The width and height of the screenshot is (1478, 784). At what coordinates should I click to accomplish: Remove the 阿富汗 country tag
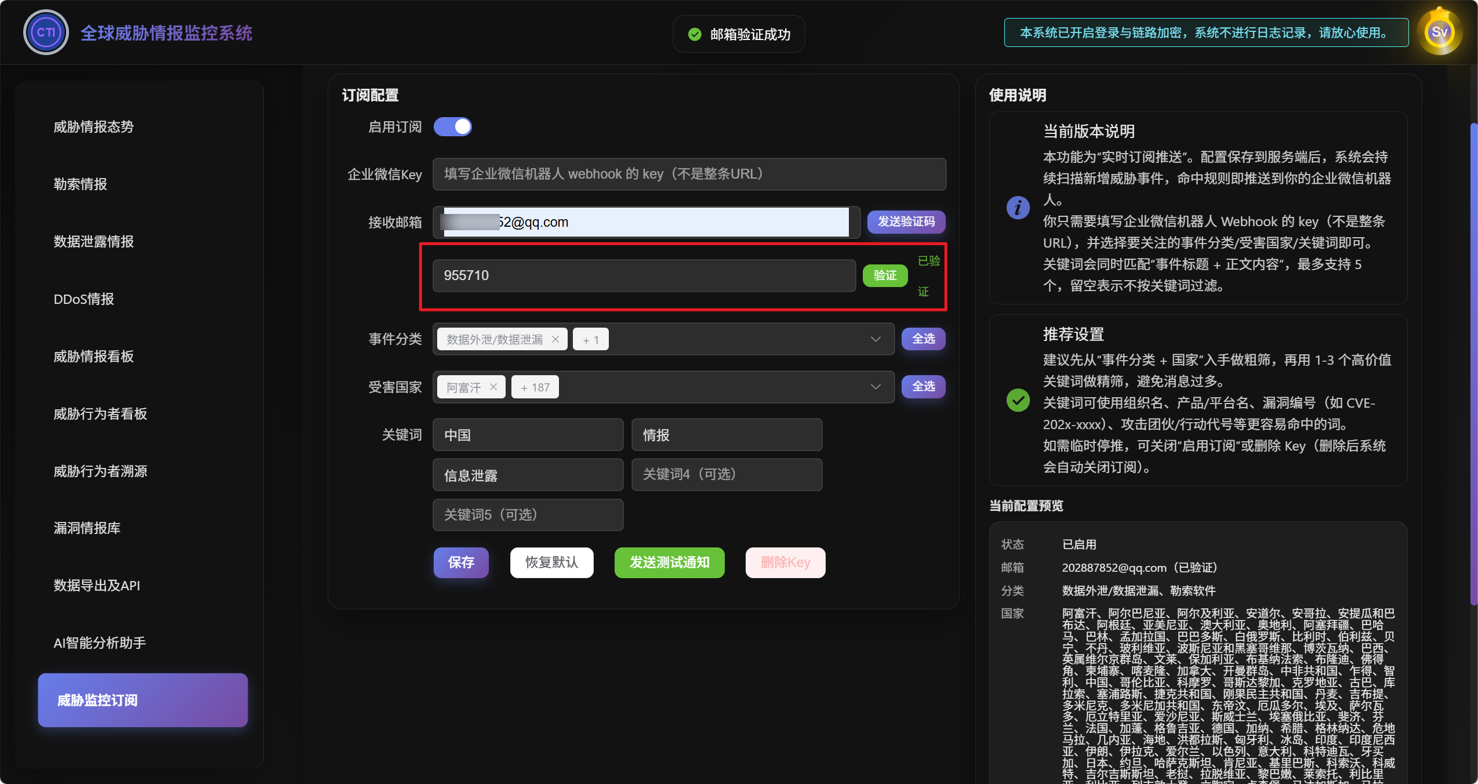(493, 387)
